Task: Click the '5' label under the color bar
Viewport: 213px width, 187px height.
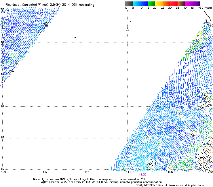Action: (133, 8)
